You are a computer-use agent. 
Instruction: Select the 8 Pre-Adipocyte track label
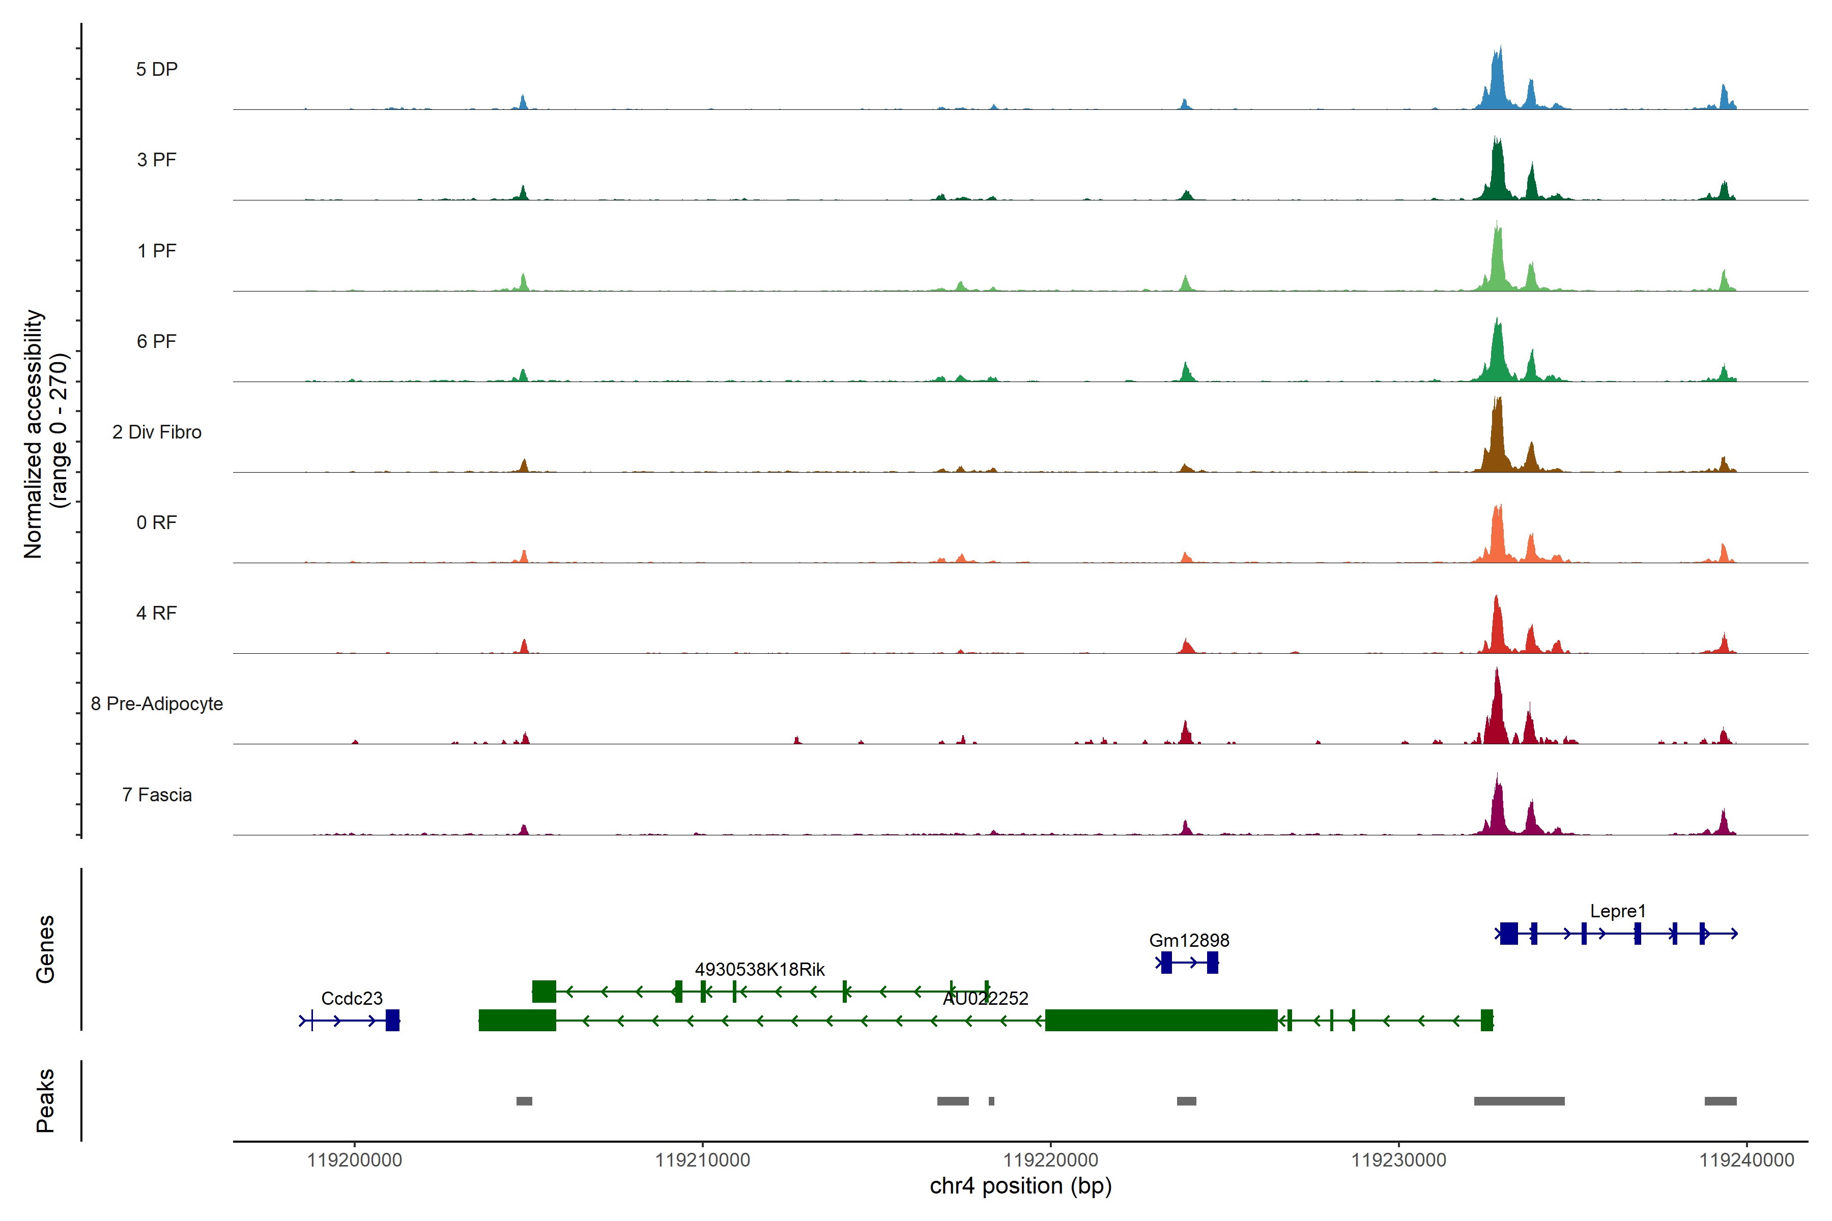click(157, 703)
